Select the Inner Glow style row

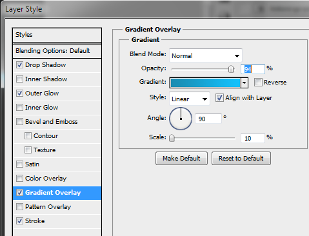(x=57, y=108)
